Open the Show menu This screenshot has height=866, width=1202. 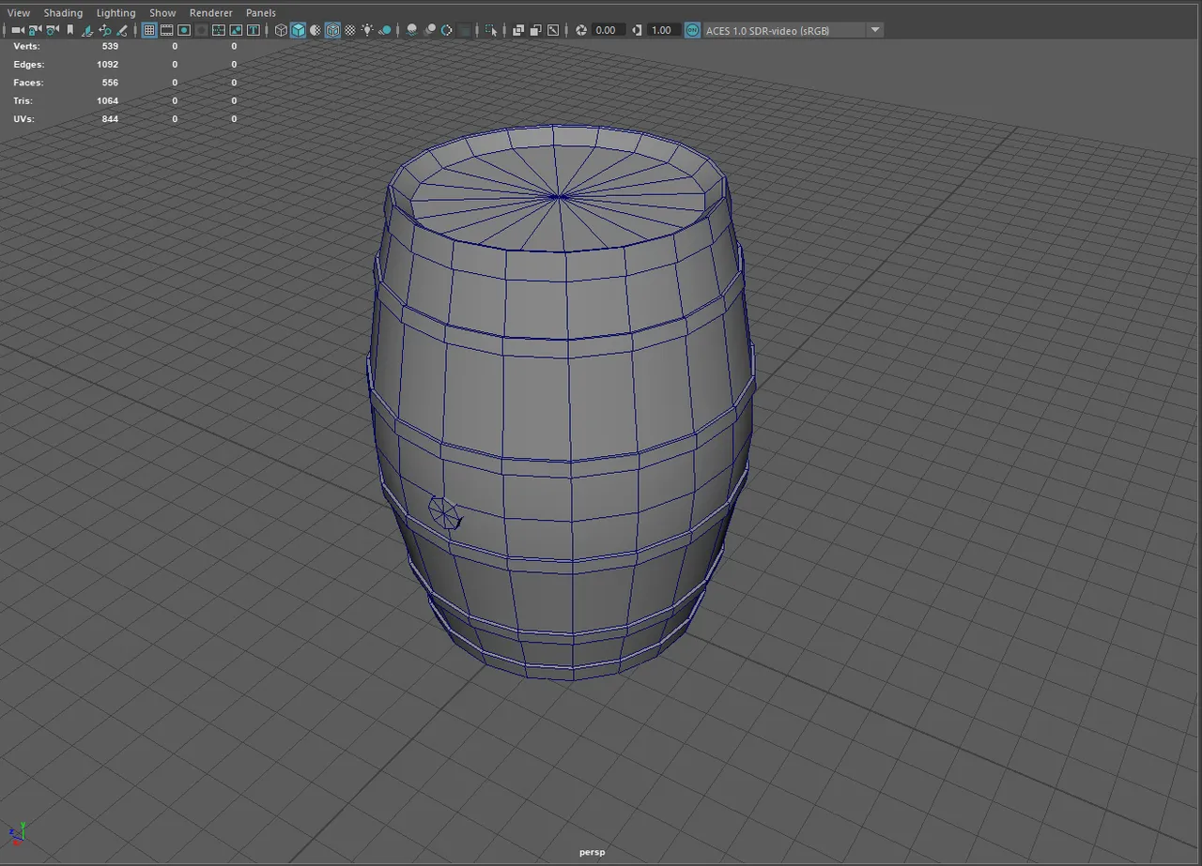pyautogui.click(x=162, y=13)
